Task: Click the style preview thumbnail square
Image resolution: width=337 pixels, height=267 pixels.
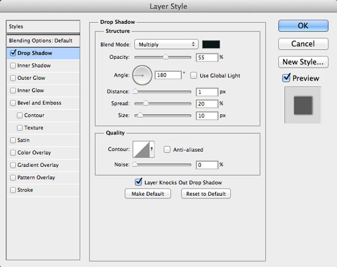Action: click(303, 105)
